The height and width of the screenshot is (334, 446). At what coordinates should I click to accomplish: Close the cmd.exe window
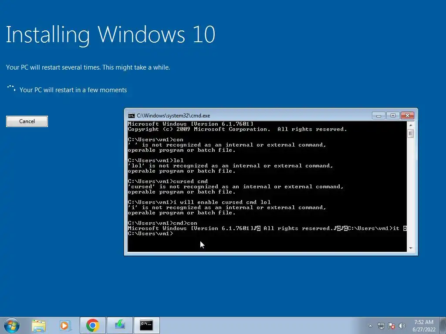click(407, 116)
